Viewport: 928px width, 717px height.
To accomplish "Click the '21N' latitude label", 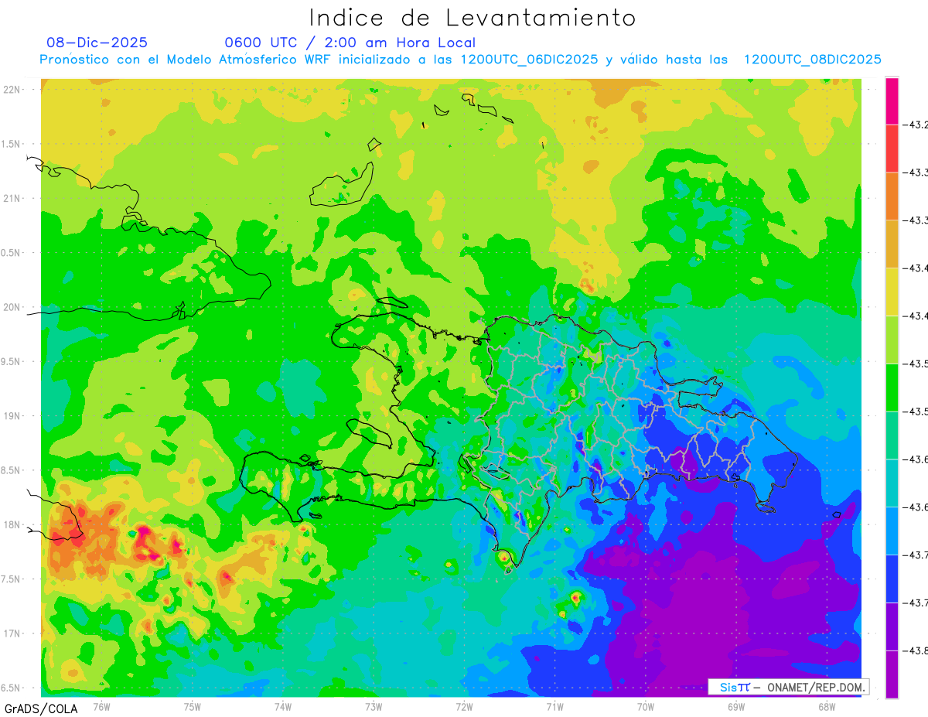I will (12, 198).
